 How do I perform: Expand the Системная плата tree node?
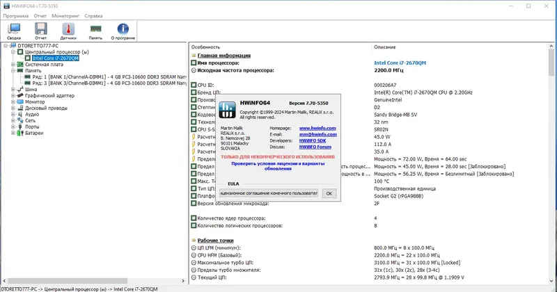coord(13,65)
